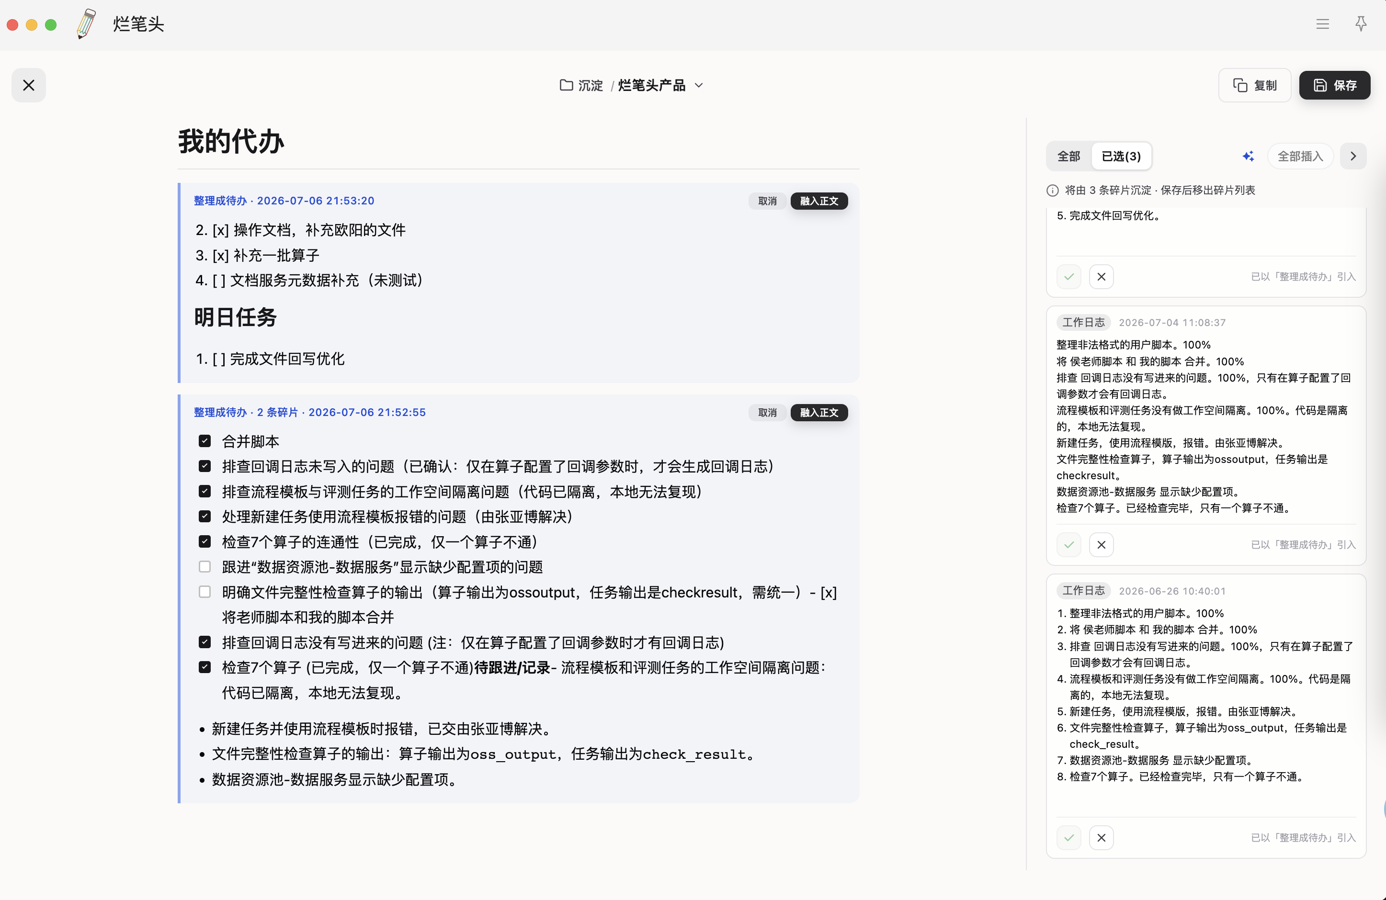This screenshot has width=1386, height=900.
Task: Click the 全部插入 button
Action: click(x=1300, y=156)
